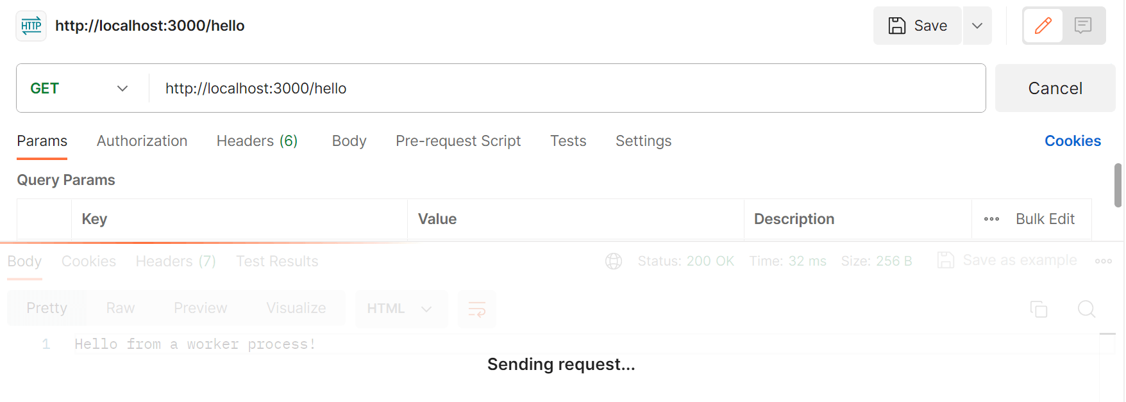Open the Headers (6) request tab

257,141
